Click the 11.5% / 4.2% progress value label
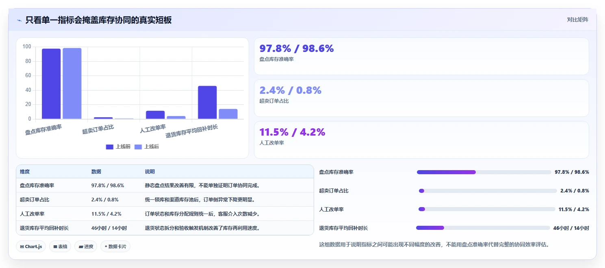 coord(574,210)
